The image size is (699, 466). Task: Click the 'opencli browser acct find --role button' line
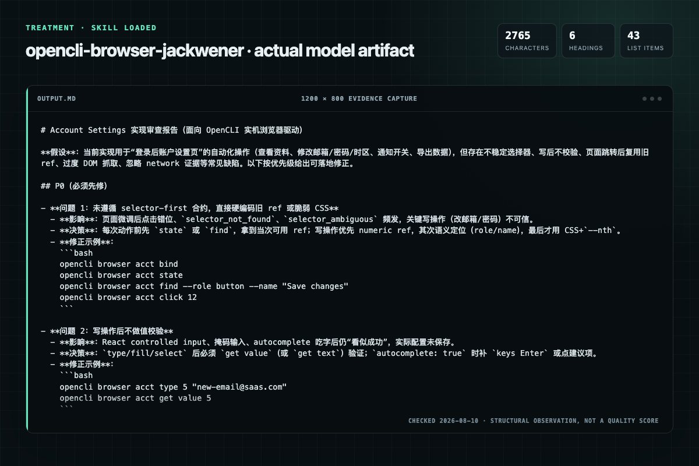coord(204,286)
